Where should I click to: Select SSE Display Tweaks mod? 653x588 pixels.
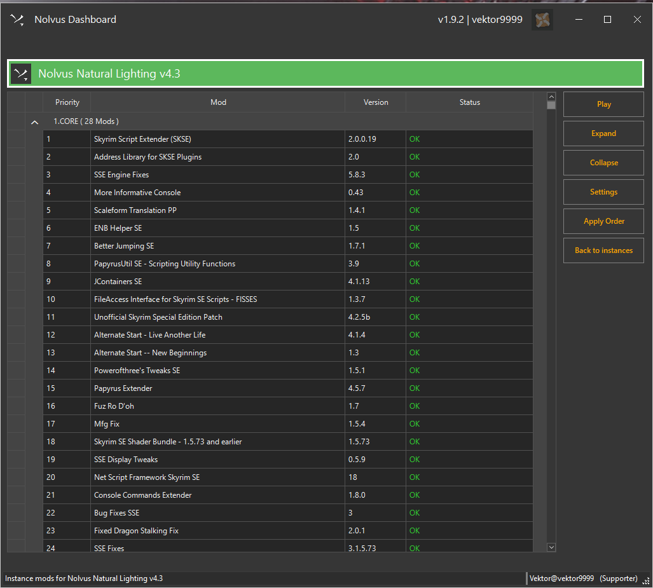pos(288,460)
